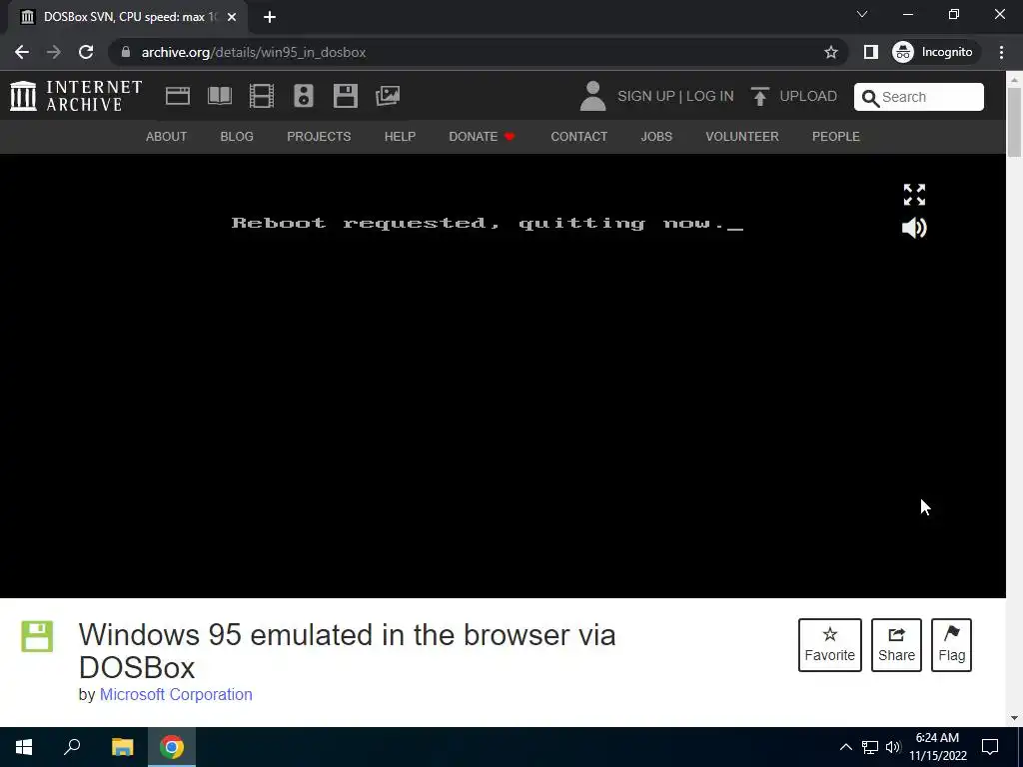Open the BLOG menu item
Viewport: 1023px width, 767px height.
pyautogui.click(x=237, y=136)
